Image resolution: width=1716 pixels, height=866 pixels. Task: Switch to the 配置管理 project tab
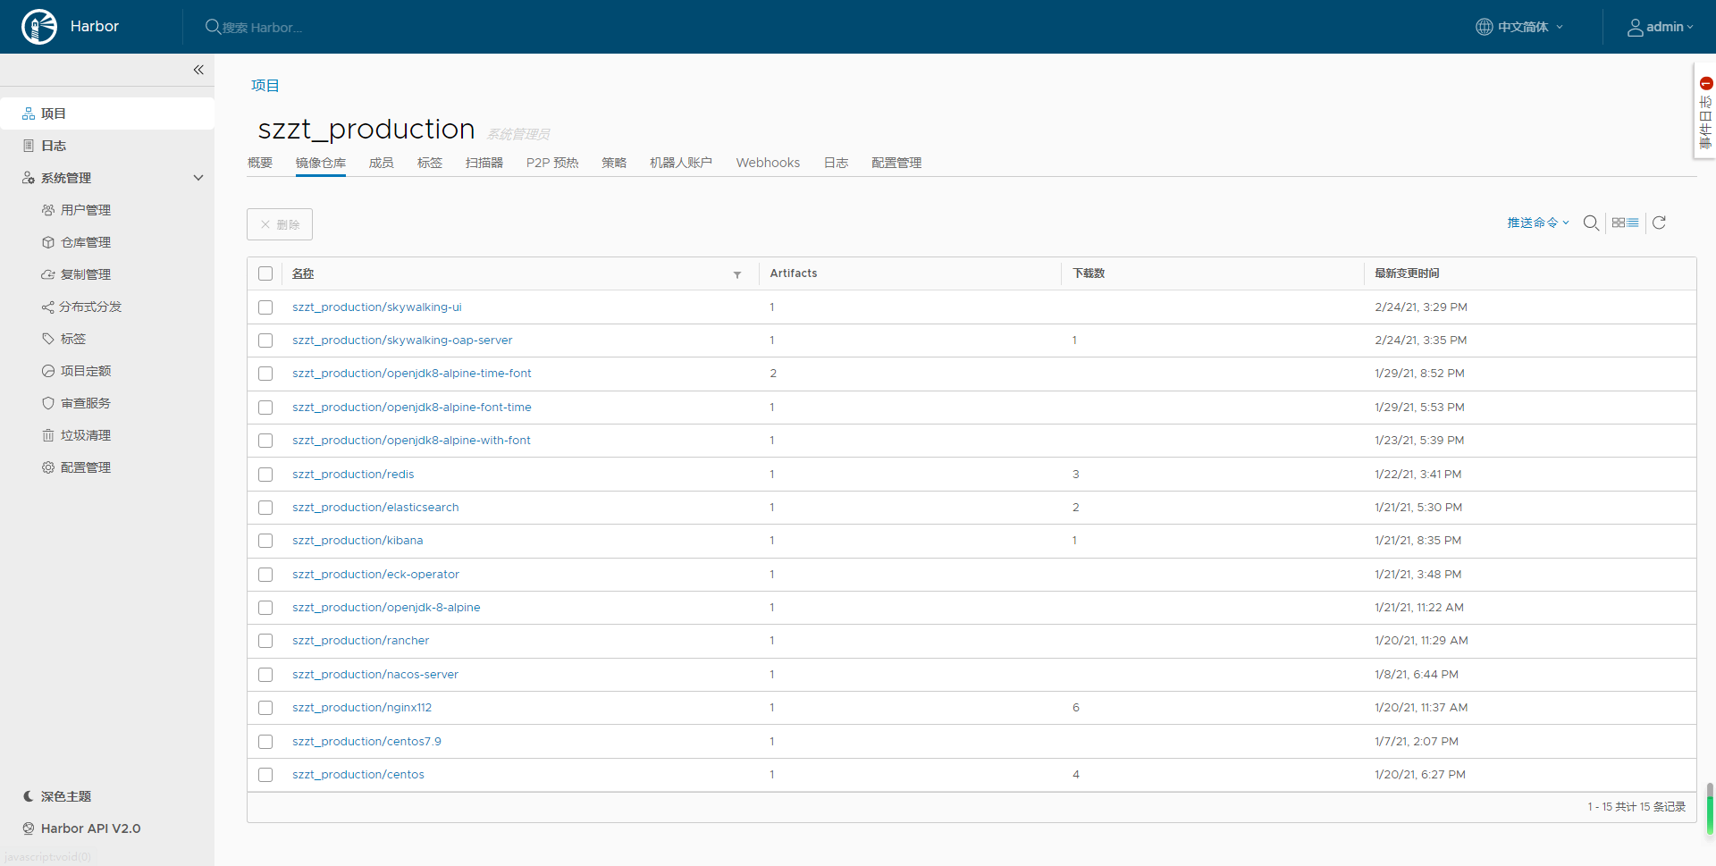(896, 163)
